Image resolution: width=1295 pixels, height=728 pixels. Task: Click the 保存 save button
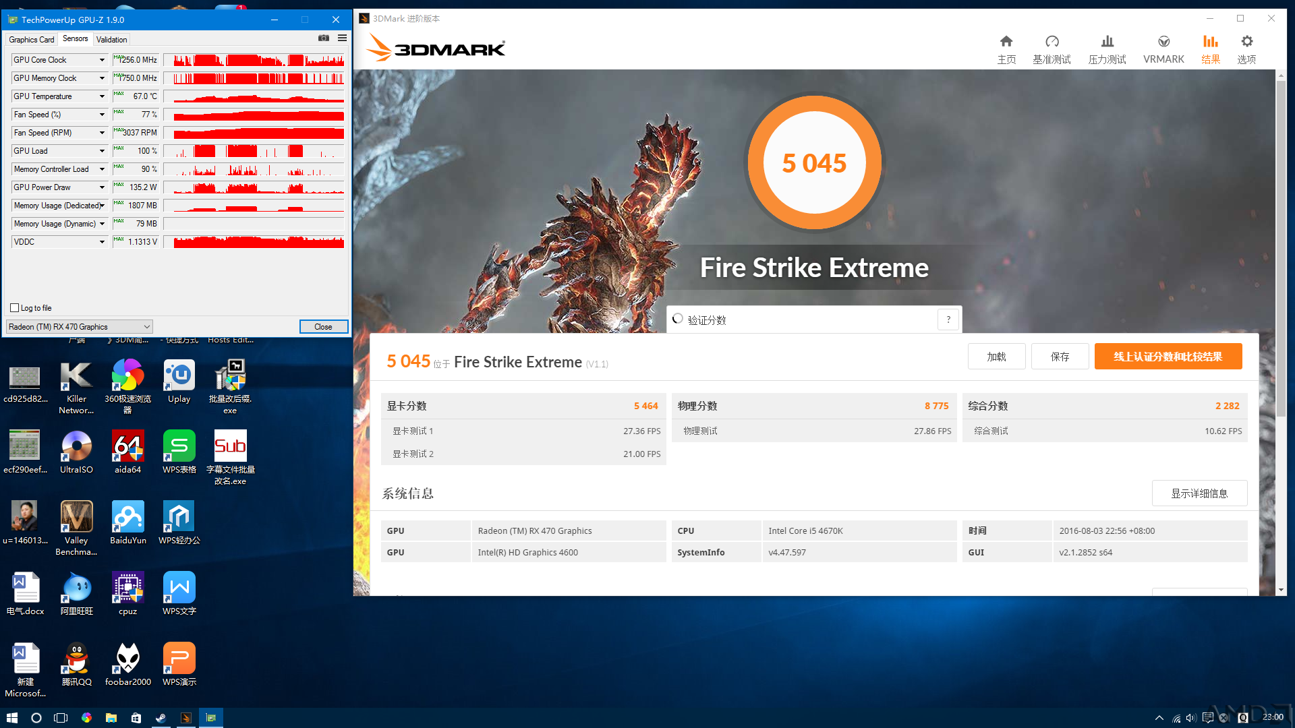(x=1060, y=357)
